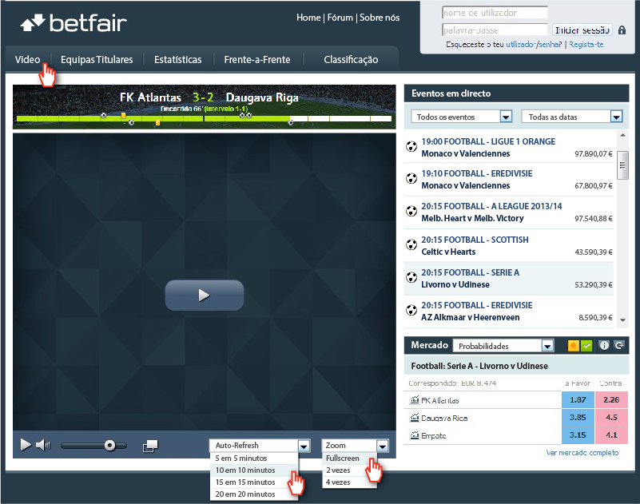The width and height of the screenshot is (640, 504).
Task: Open the price chart icon for FK Atlantas
Action: pyautogui.click(x=415, y=400)
